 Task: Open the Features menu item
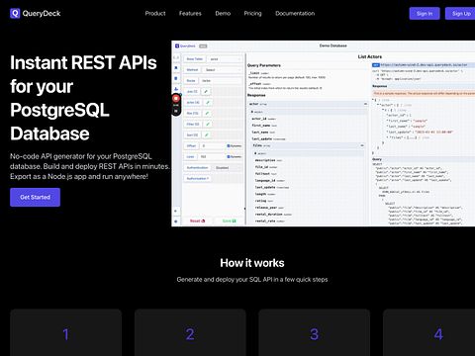tap(190, 13)
